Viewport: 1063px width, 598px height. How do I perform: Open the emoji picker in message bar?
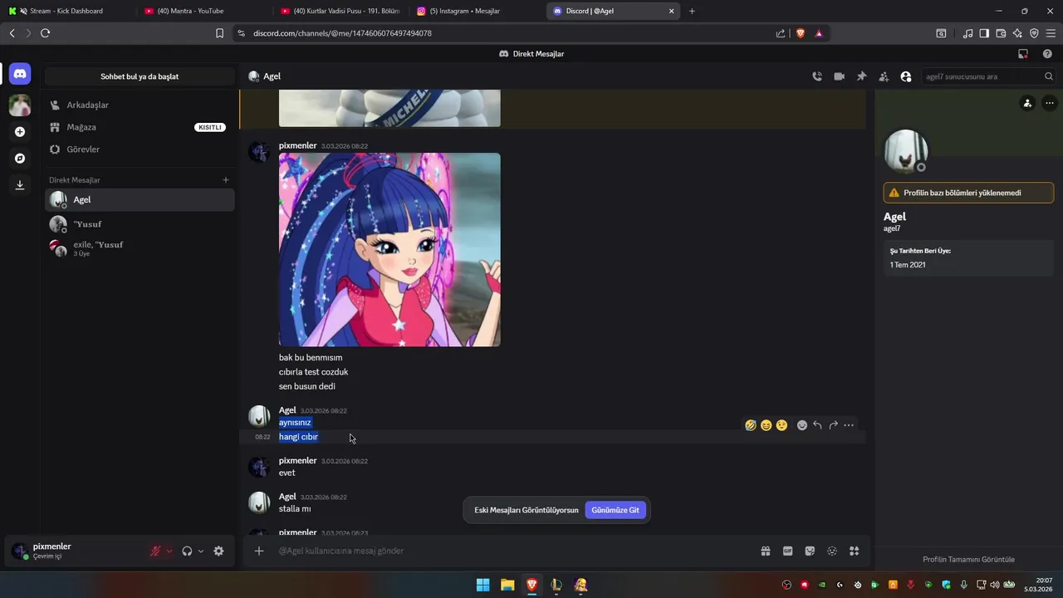click(832, 551)
